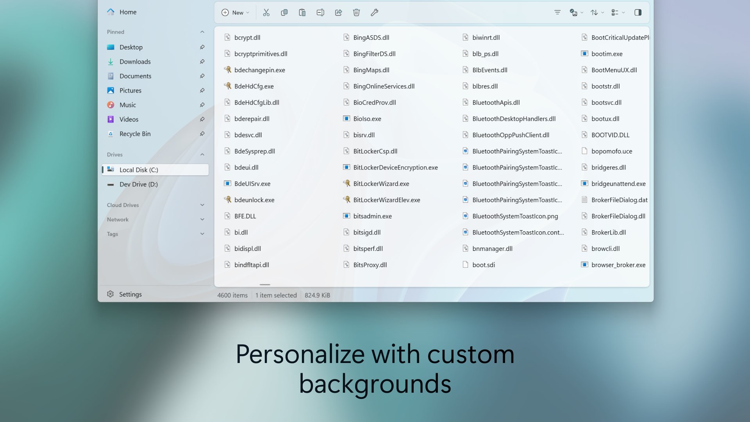This screenshot has height=422, width=750.
Task: Expand the Cloud Drives section
Action: click(202, 205)
